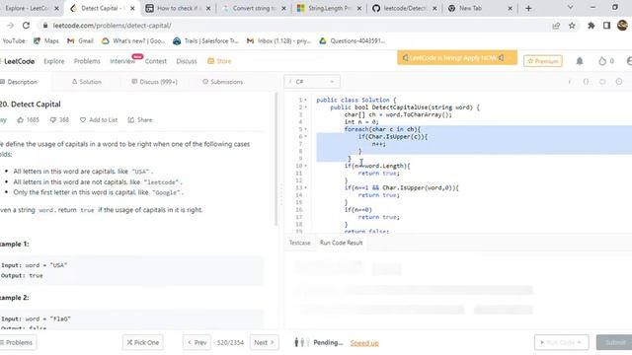The image size is (632, 355).
Task: Share this page icon in address bar
Action: pyautogui.click(x=556, y=26)
